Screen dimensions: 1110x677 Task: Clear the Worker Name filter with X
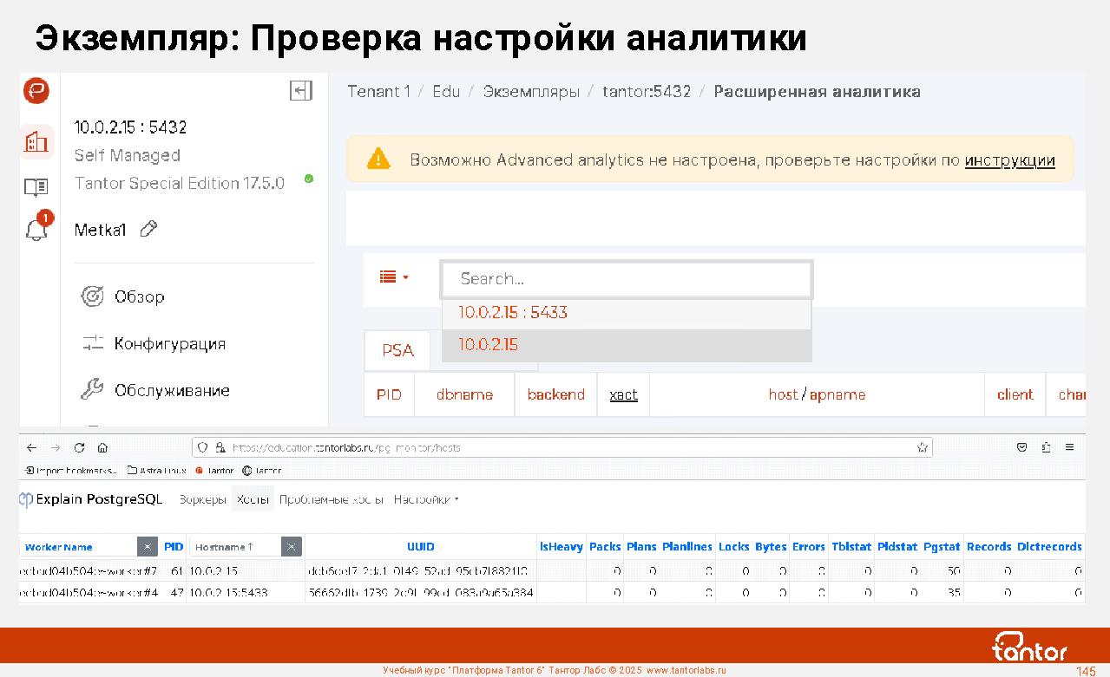click(x=148, y=547)
